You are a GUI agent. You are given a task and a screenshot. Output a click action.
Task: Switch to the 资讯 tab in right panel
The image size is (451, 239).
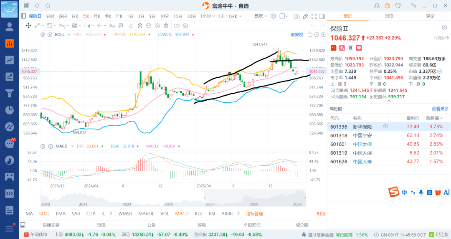pyautogui.click(x=389, y=16)
